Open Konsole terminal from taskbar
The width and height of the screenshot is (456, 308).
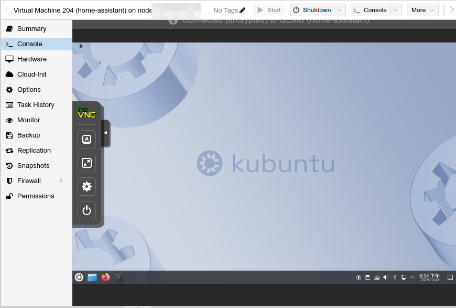point(118,277)
